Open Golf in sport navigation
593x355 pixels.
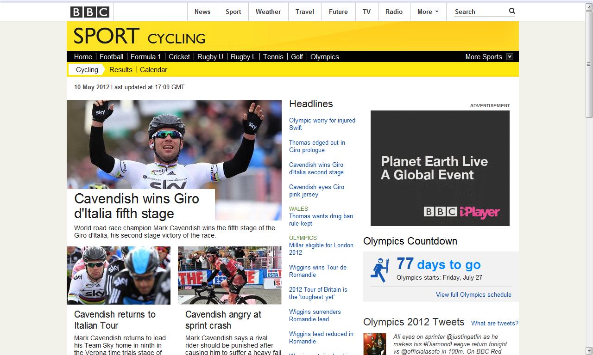click(x=297, y=57)
